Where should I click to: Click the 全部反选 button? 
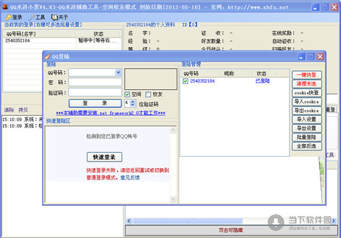pyautogui.click(x=307, y=146)
